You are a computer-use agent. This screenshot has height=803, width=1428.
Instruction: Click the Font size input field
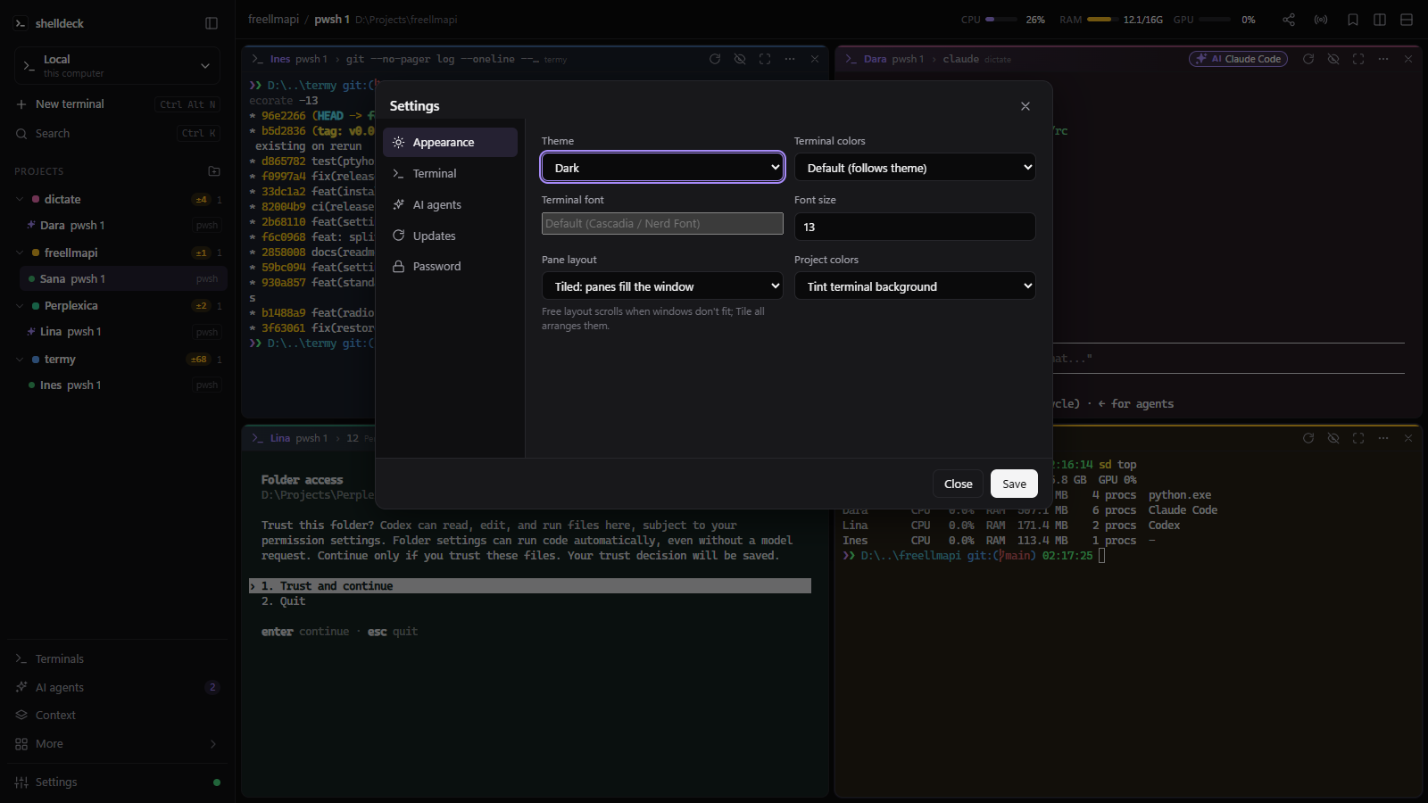pyautogui.click(x=915, y=227)
